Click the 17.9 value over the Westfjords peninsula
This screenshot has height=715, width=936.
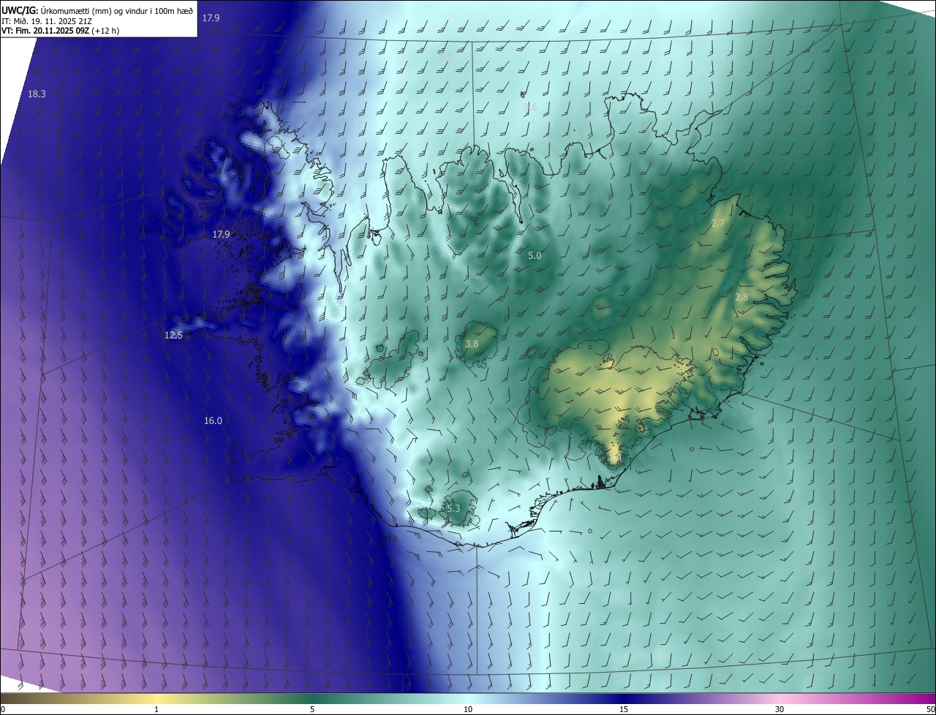pos(221,234)
